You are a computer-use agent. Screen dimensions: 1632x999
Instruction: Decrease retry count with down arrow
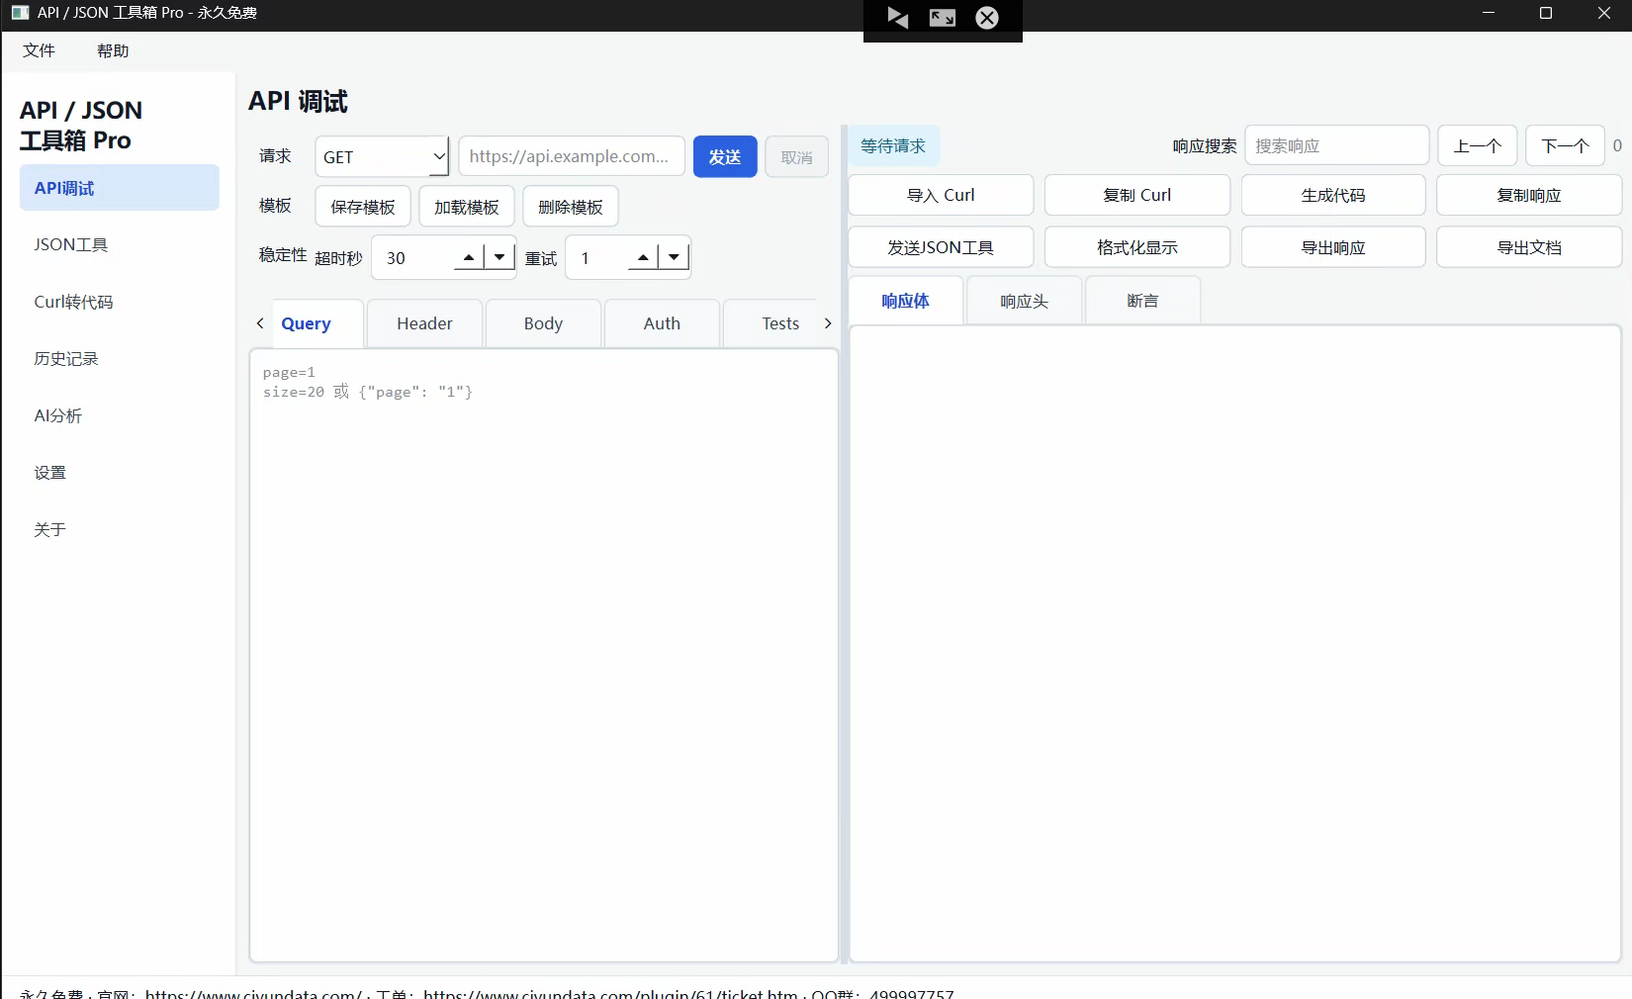click(674, 258)
